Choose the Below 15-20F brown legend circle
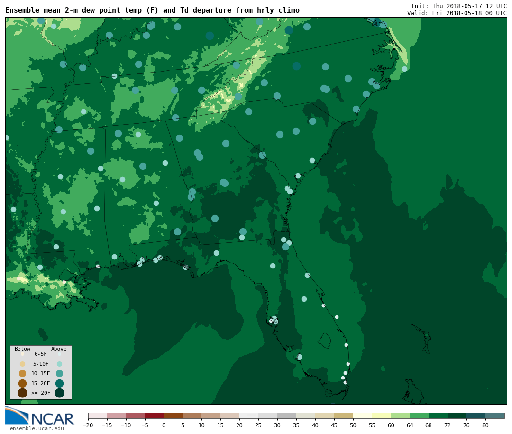 pos(23,383)
